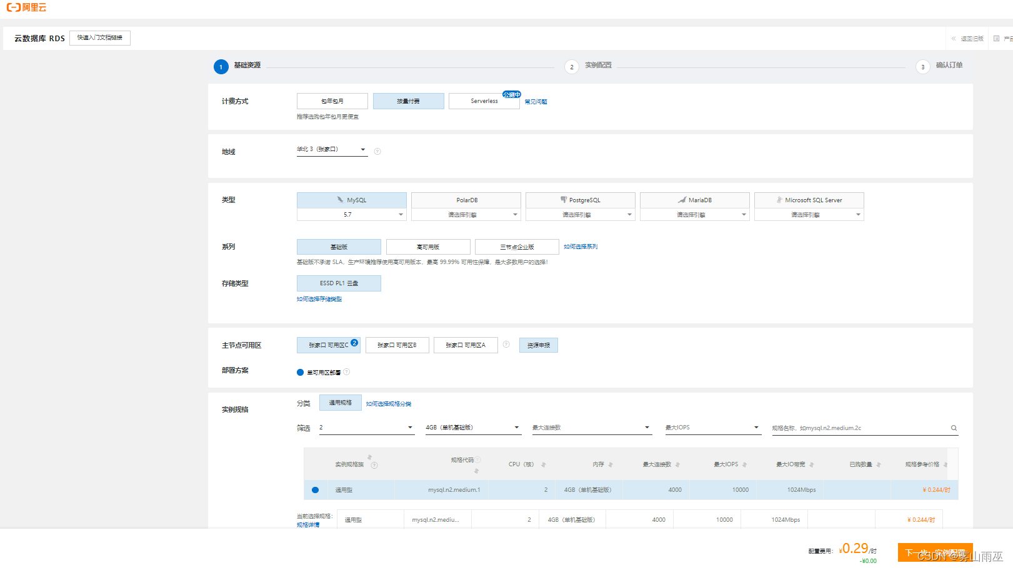Choose Serverless billing method
Viewport: 1013px width, 568px height.
484,101
